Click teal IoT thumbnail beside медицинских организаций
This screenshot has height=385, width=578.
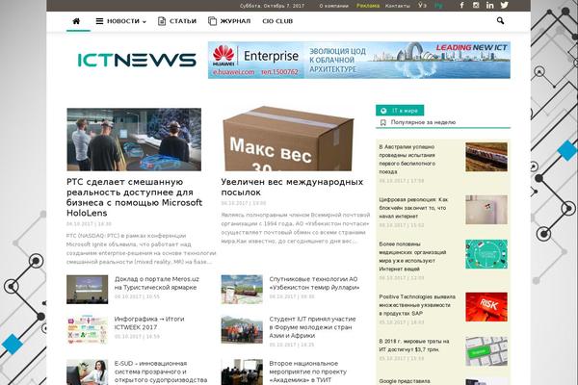coord(486,254)
